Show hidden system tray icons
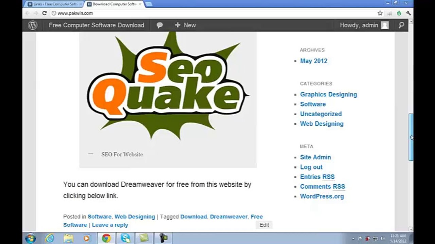This screenshot has height=244, width=435. 354,239
